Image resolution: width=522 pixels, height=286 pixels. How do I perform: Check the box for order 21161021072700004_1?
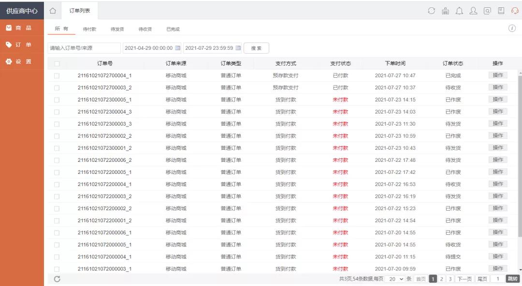pyautogui.click(x=57, y=75)
